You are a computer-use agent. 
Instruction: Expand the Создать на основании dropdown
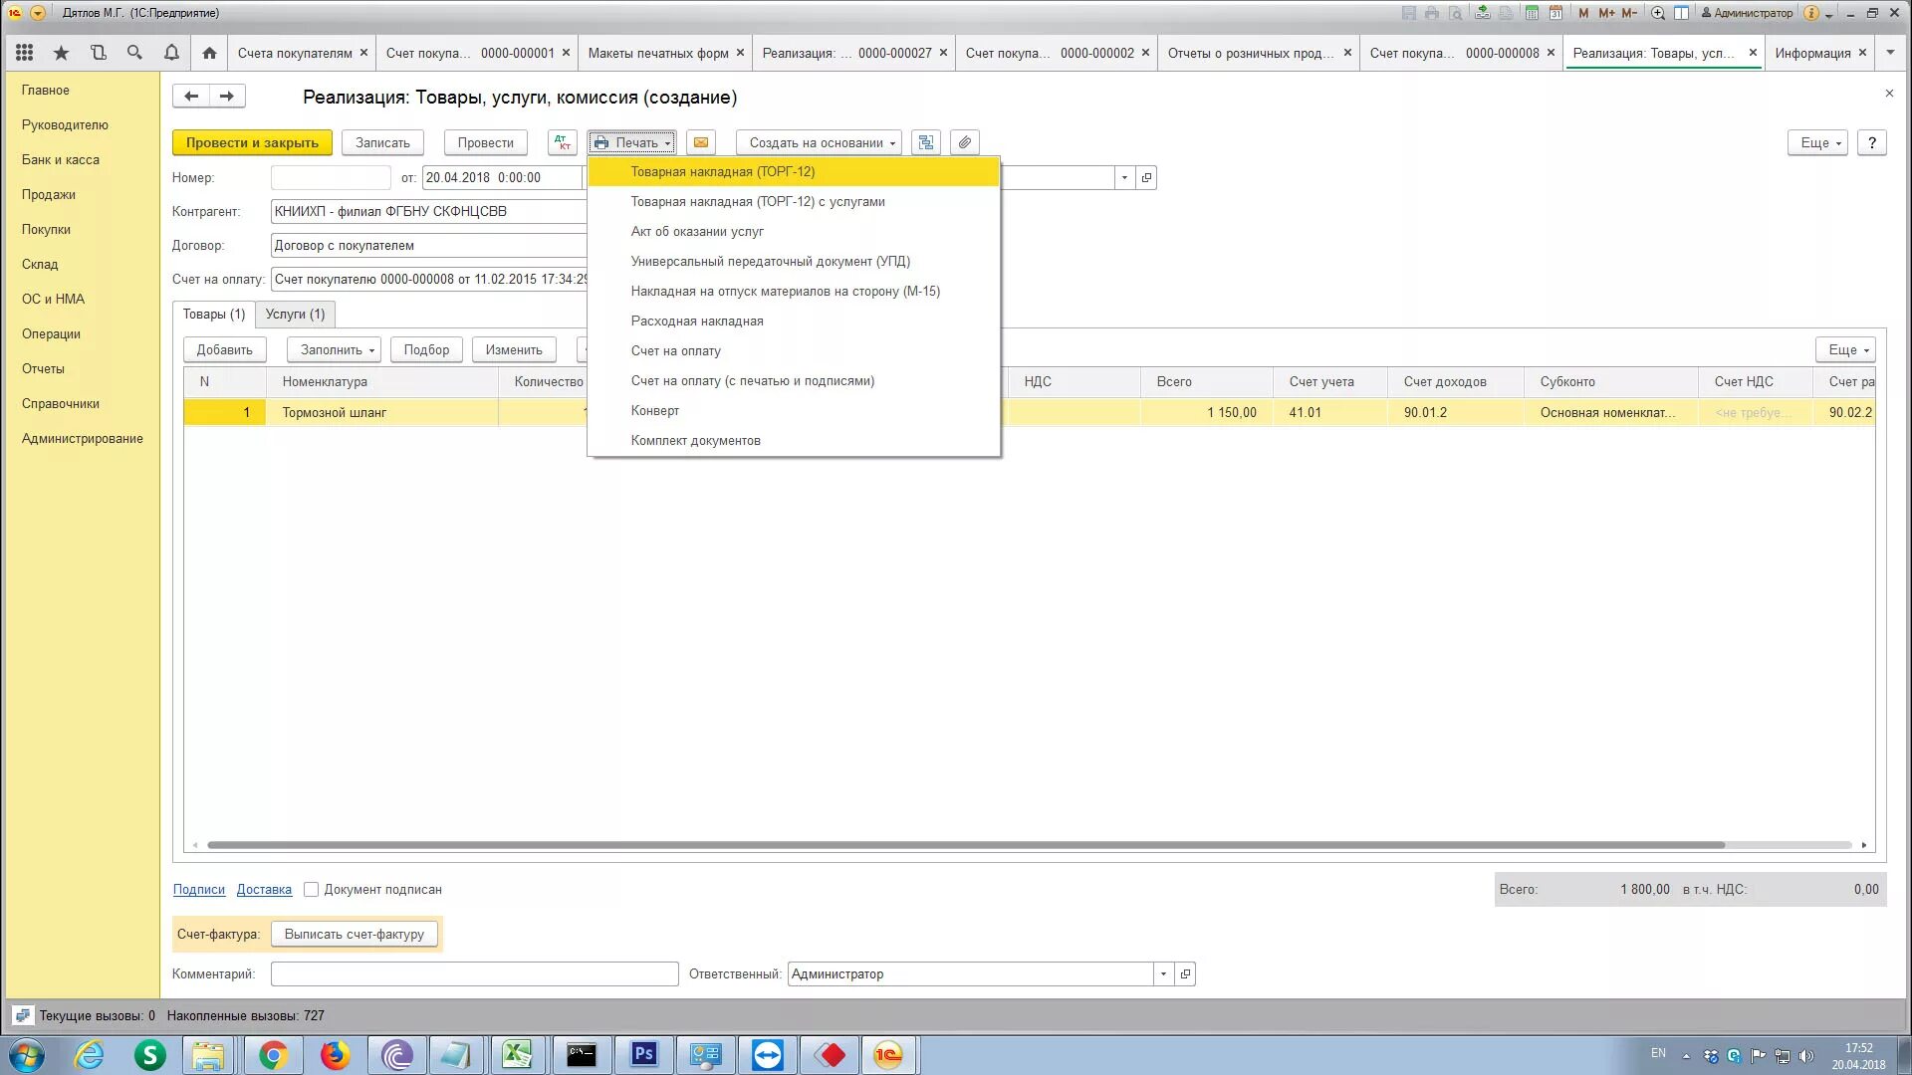click(819, 142)
